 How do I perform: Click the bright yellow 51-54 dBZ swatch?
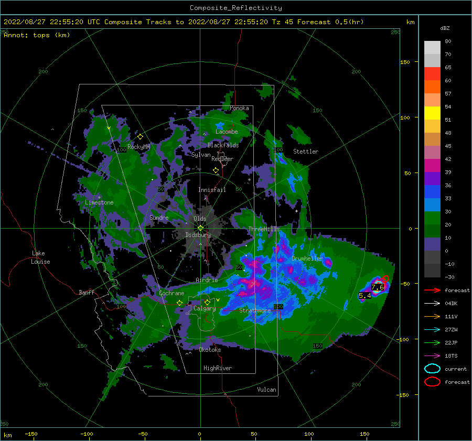click(x=432, y=113)
